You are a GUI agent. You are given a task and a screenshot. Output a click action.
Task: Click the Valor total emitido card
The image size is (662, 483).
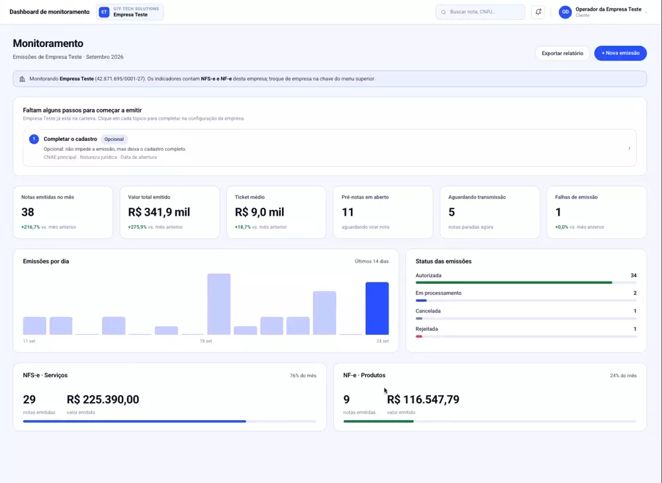coord(169,212)
